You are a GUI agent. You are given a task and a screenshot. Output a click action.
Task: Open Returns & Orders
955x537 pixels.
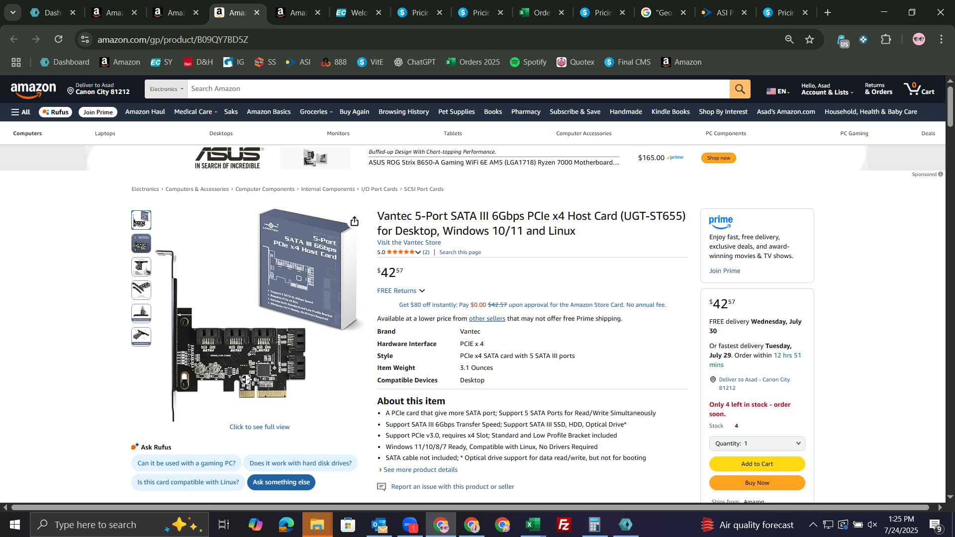[878, 89]
